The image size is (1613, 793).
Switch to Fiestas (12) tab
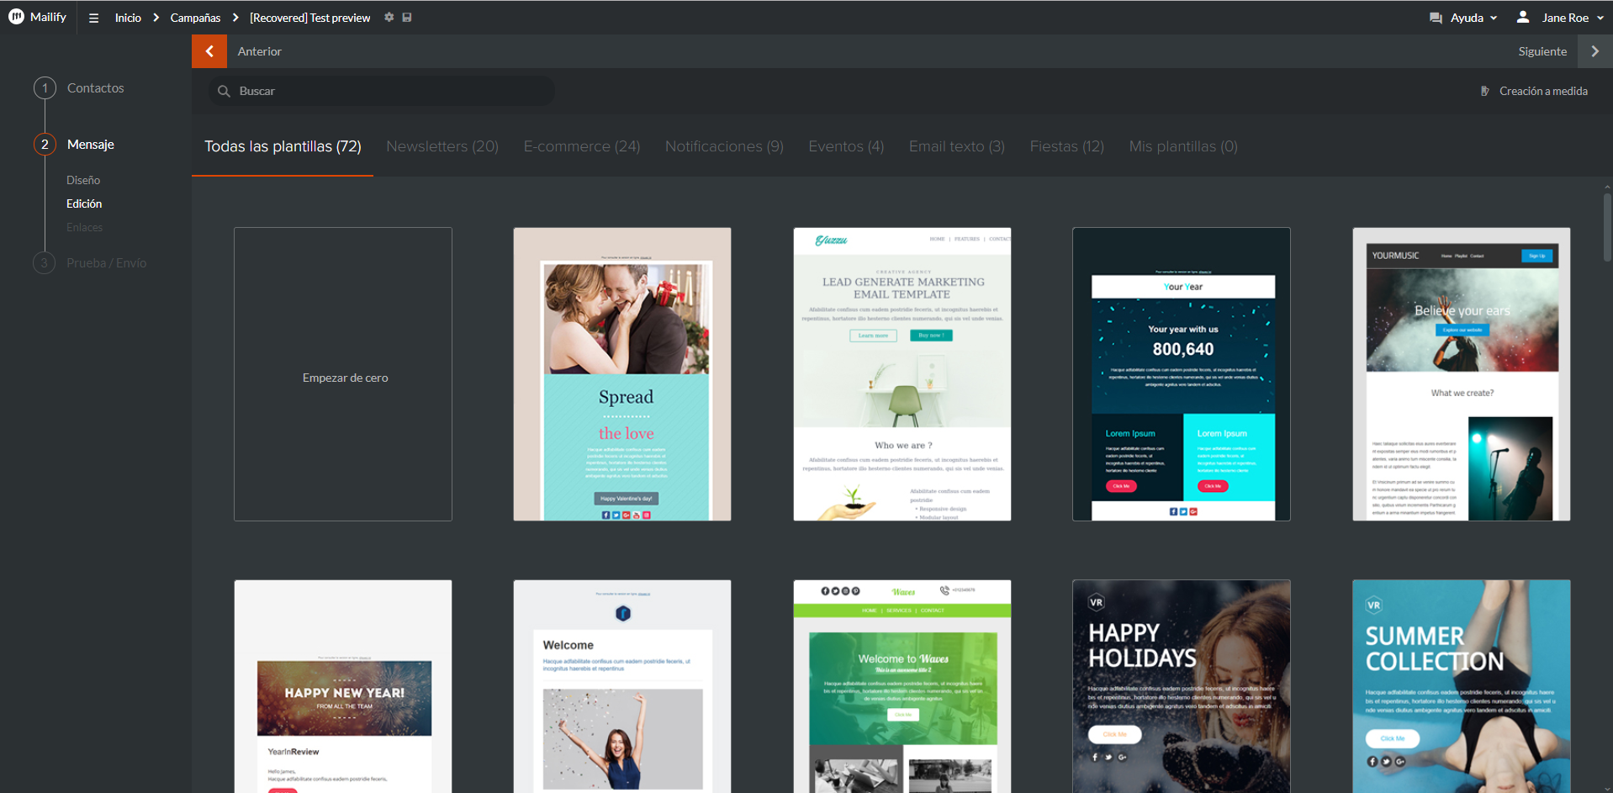(1067, 146)
